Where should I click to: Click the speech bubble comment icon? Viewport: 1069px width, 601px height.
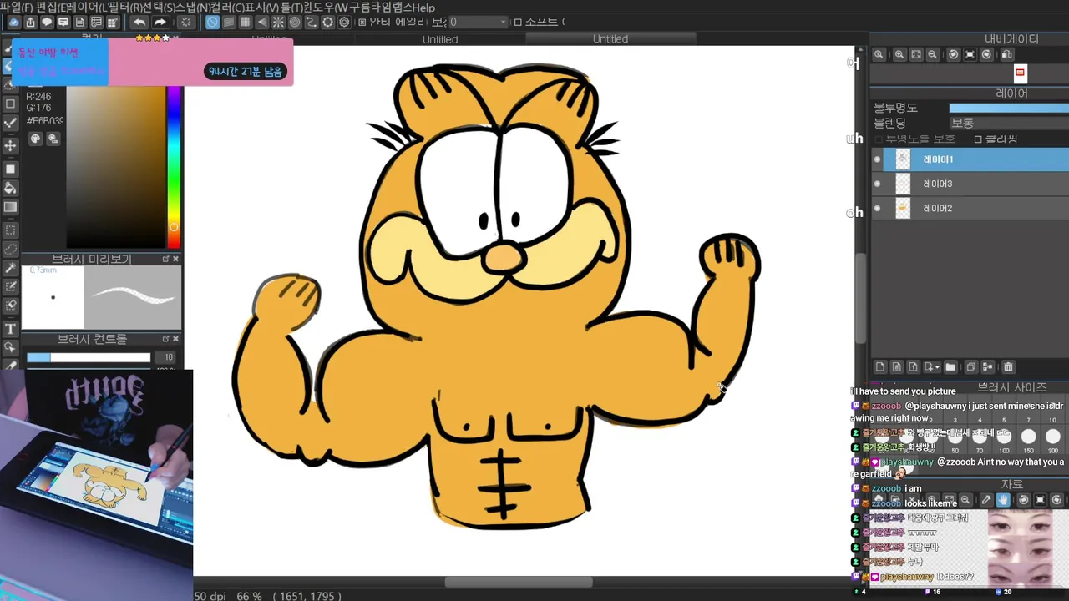pos(47,23)
